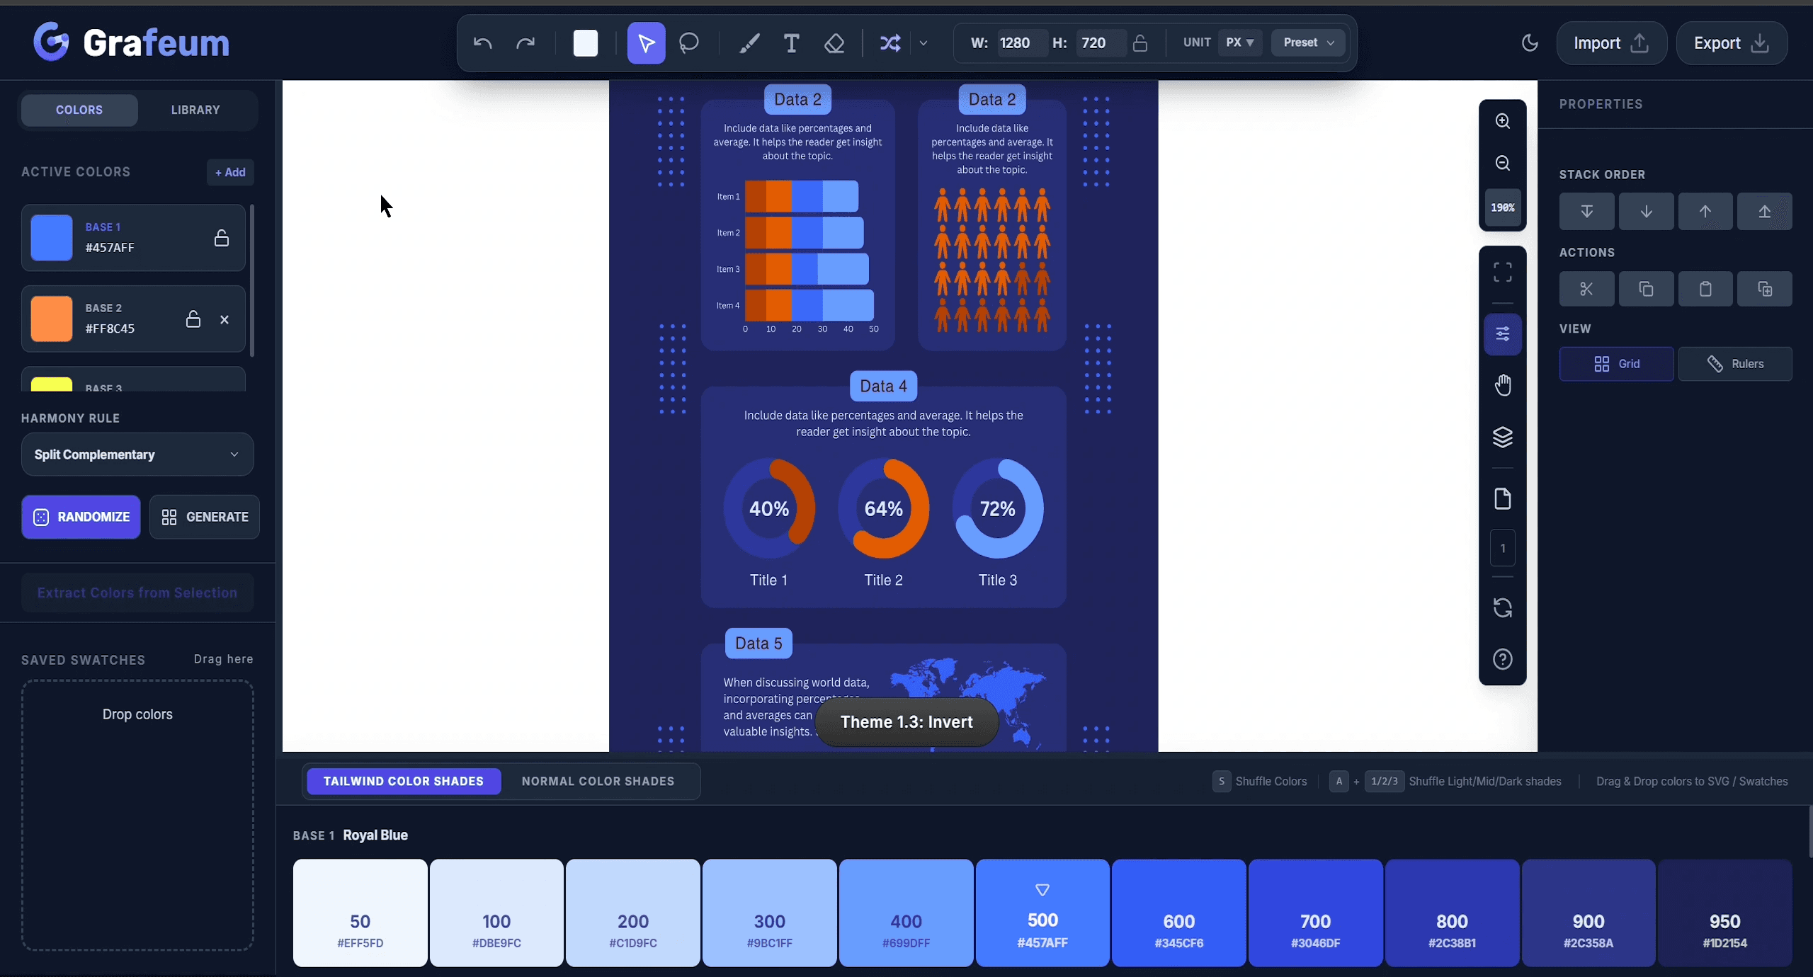The width and height of the screenshot is (1813, 977).
Task: Select the Text tool
Action: [x=791, y=42]
